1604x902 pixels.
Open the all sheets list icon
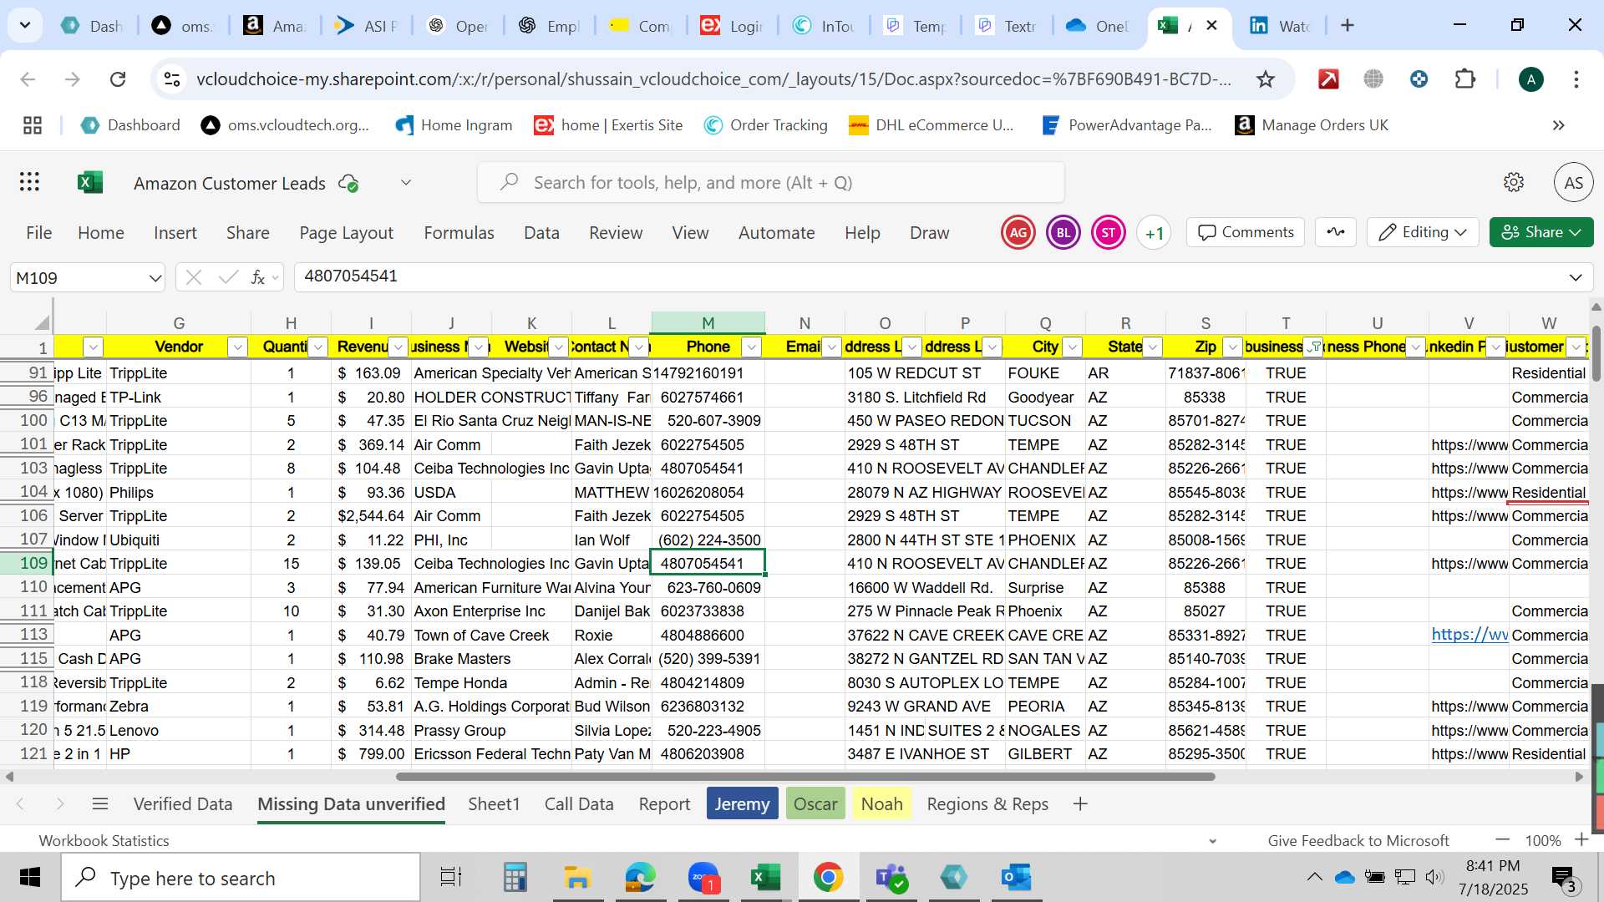click(100, 803)
